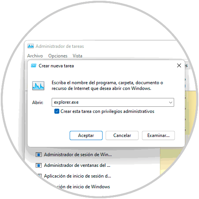Expand the Abrir combo box dropdown arrow
This screenshot has height=199, width=199.
(171, 103)
